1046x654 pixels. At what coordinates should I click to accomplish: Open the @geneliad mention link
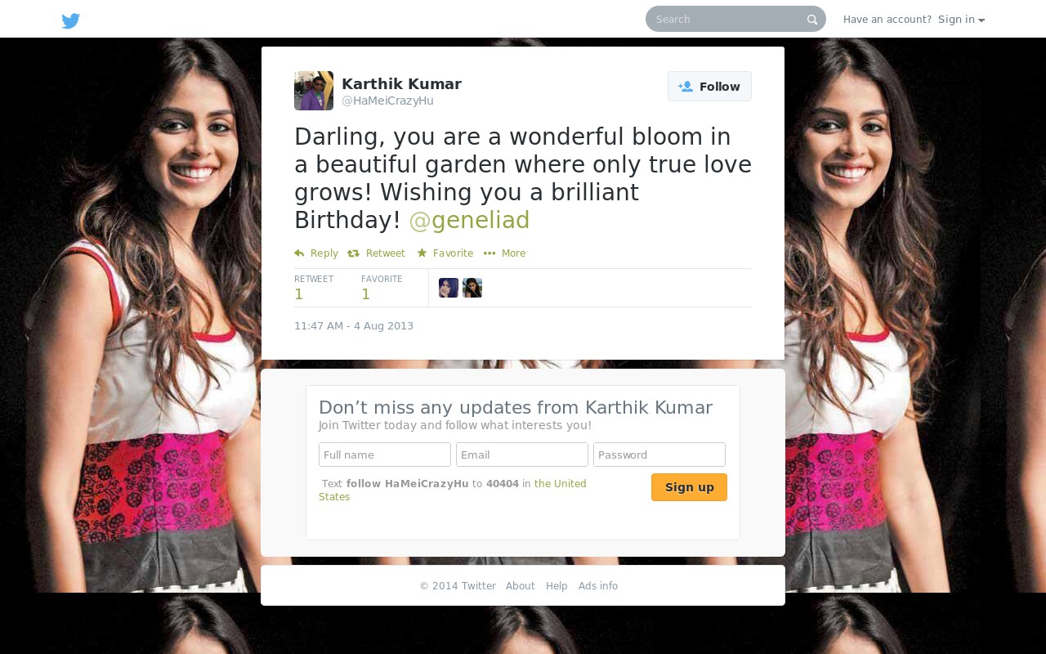(469, 221)
